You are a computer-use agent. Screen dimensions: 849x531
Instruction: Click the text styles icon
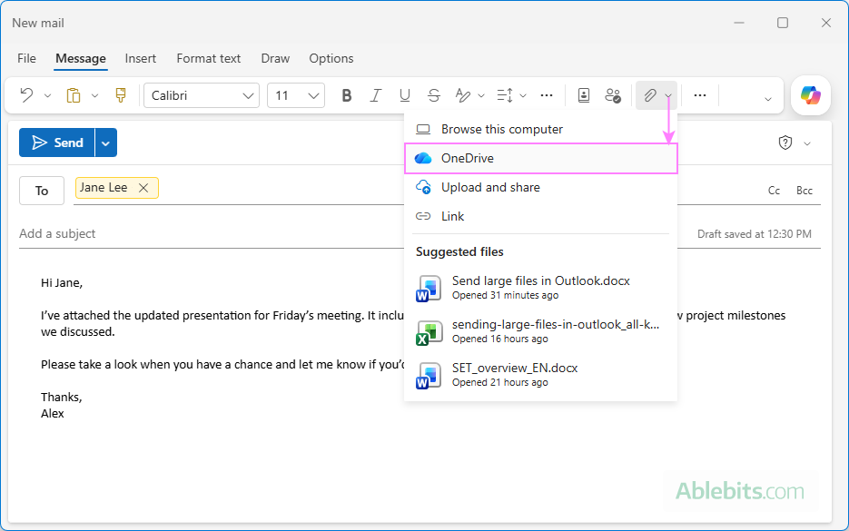click(462, 96)
